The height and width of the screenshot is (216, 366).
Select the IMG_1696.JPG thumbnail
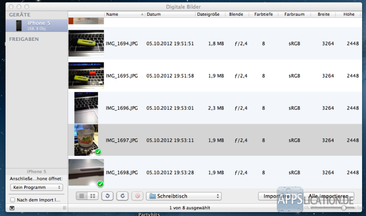(x=86, y=108)
